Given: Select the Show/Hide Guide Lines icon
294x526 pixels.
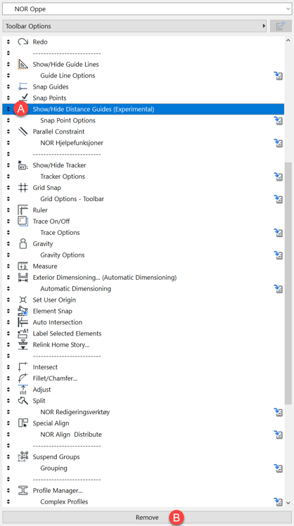Looking at the screenshot, I should point(23,64).
